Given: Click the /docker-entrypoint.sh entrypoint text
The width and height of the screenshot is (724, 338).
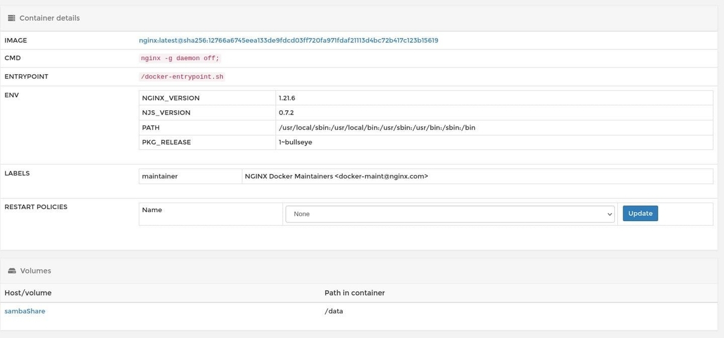Looking at the screenshot, I should (182, 77).
